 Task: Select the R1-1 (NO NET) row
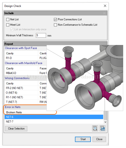(x=25, y=97)
